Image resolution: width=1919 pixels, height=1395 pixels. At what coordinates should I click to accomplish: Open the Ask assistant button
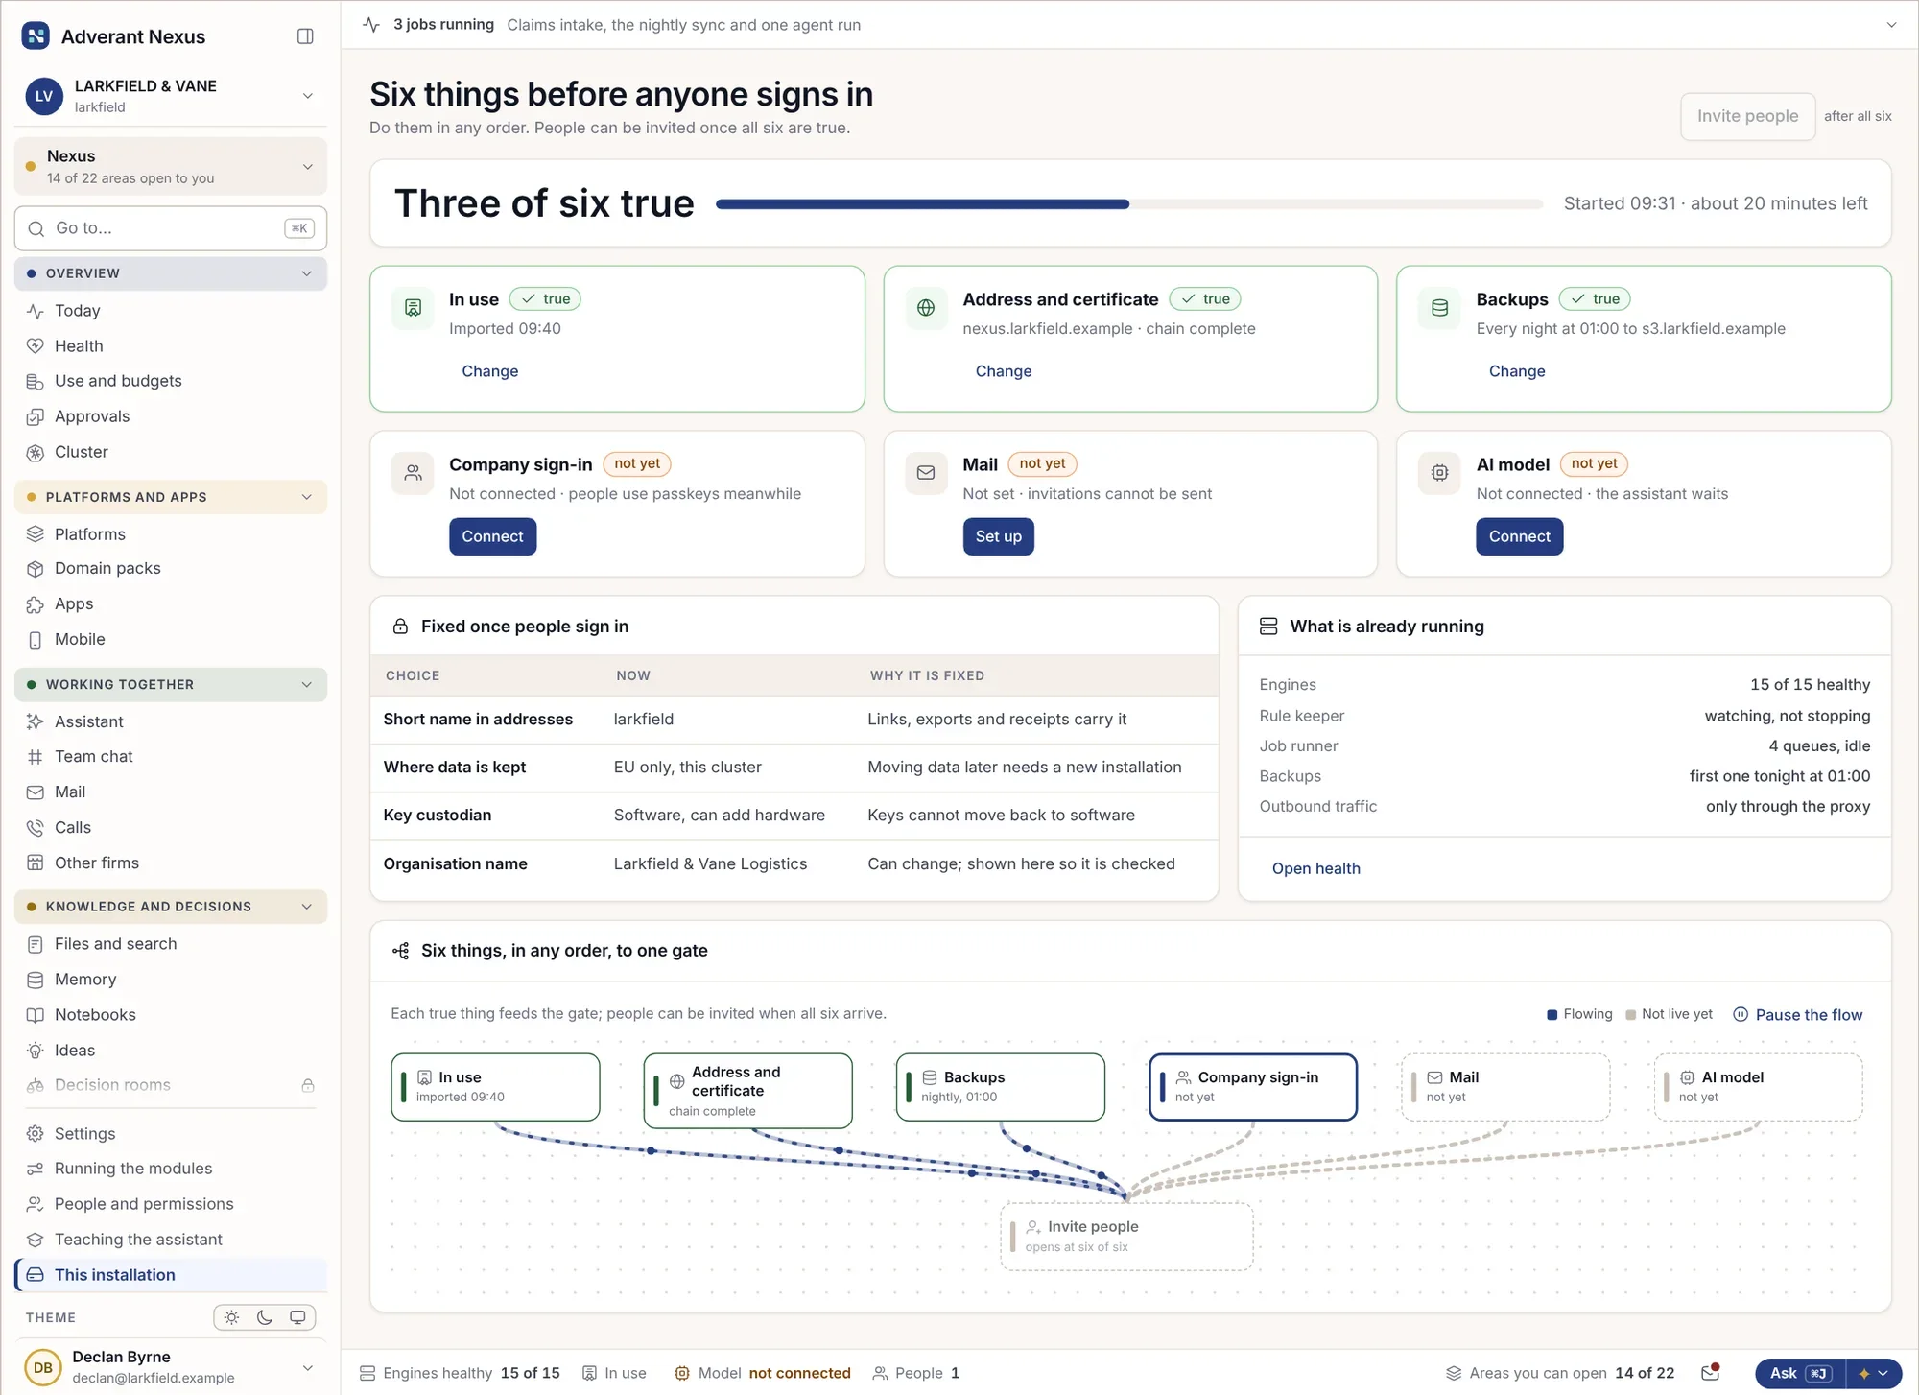point(1800,1373)
